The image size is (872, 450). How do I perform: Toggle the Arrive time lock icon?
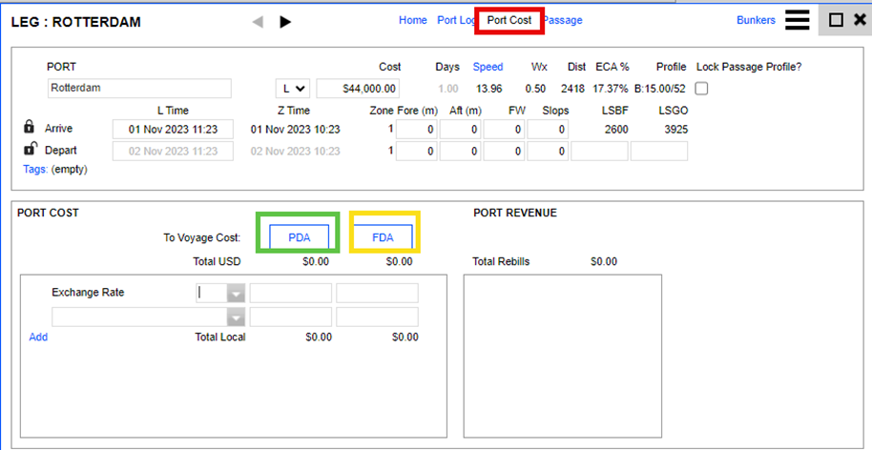[30, 128]
